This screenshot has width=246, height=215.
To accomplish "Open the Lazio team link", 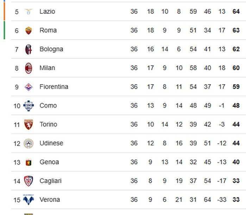I will click(47, 12).
